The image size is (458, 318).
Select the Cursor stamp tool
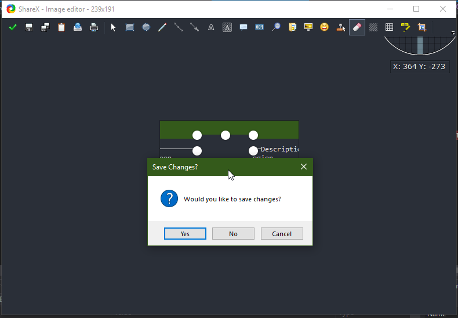click(x=340, y=27)
